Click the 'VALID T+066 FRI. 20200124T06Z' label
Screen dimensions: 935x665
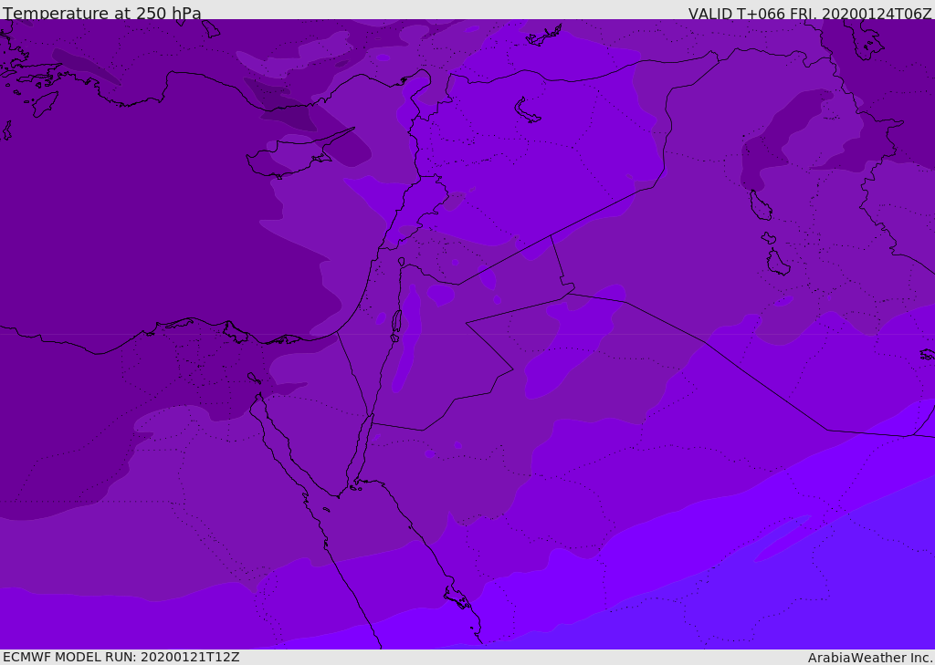[810, 13]
